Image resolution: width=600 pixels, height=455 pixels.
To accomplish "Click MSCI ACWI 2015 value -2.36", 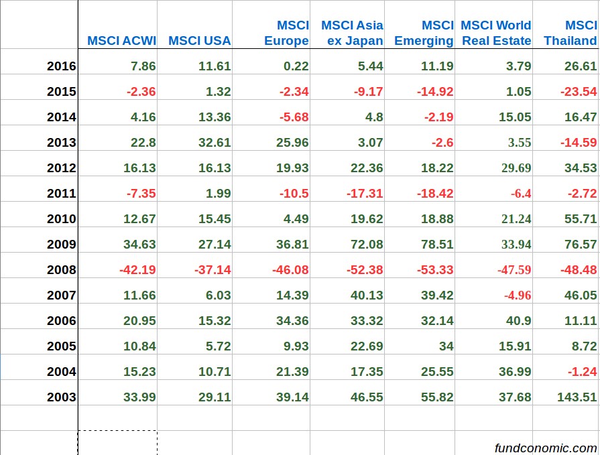I will (141, 92).
